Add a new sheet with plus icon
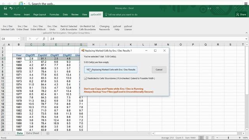This screenshot has width=249, height=140. (x=48, y=133)
